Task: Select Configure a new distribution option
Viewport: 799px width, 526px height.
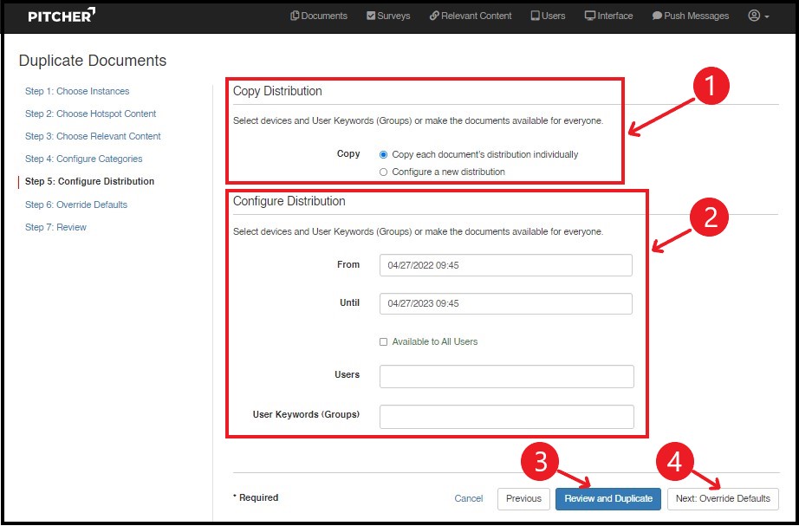Action: click(x=384, y=172)
